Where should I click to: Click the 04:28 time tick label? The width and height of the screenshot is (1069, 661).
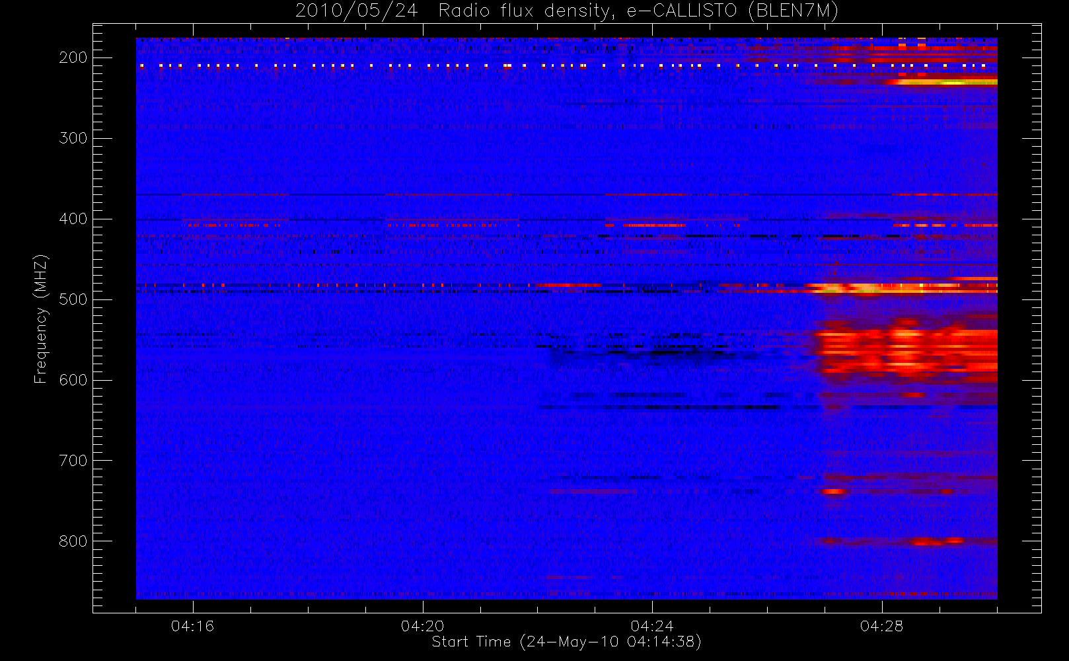881,626
